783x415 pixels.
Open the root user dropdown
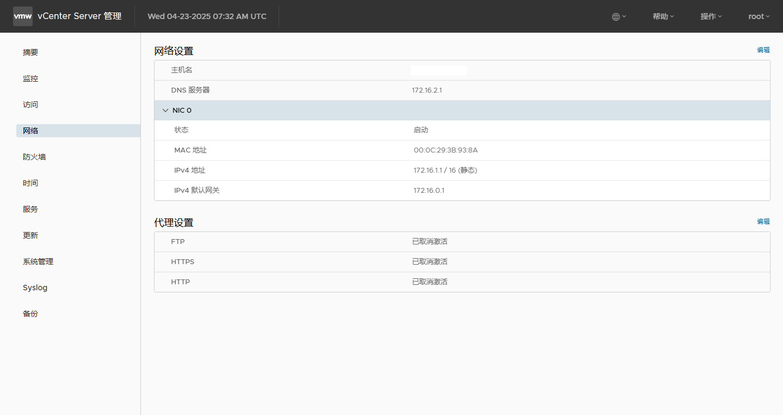(x=759, y=16)
